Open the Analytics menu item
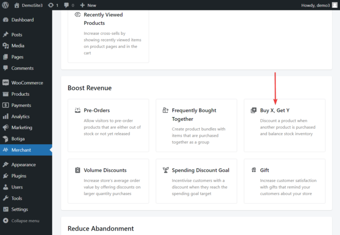 (26, 116)
